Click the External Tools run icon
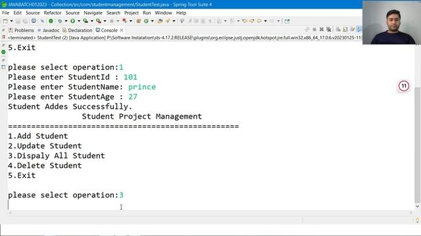The height and width of the screenshot is (236, 421). click(99, 21)
